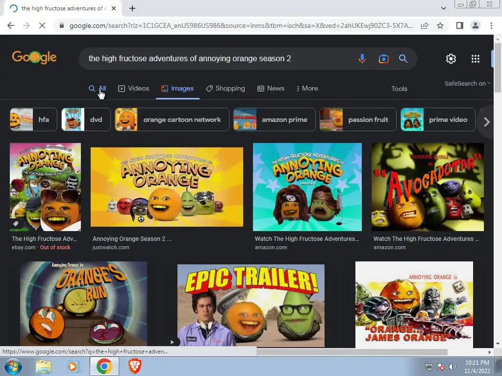Select the Images tab
The width and height of the screenshot is (502, 376).
(x=177, y=89)
